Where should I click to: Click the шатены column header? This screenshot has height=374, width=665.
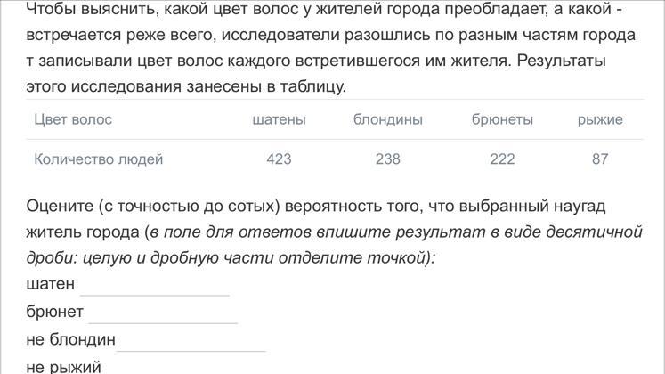tap(279, 119)
